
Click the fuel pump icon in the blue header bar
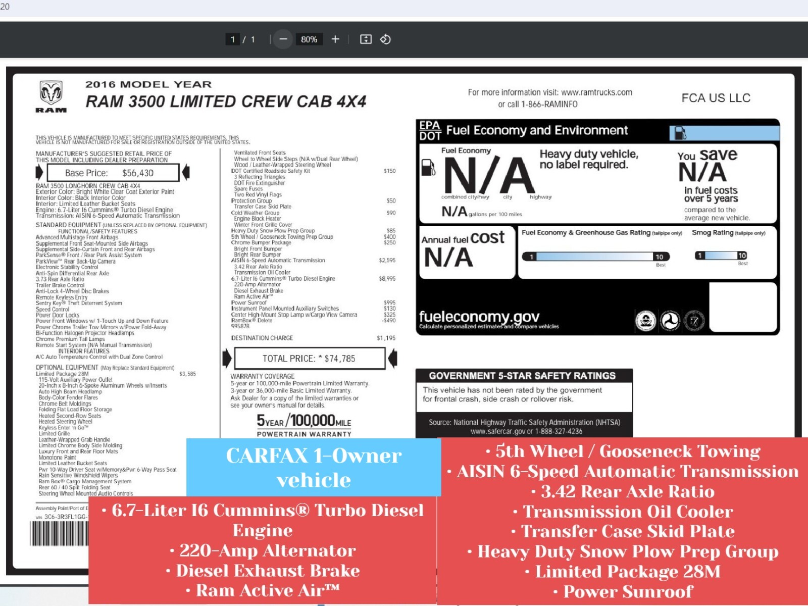(x=680, y=133)
